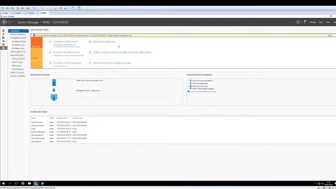
Task: Switch to the Home tab in VM window
Action: click(6, 13)
